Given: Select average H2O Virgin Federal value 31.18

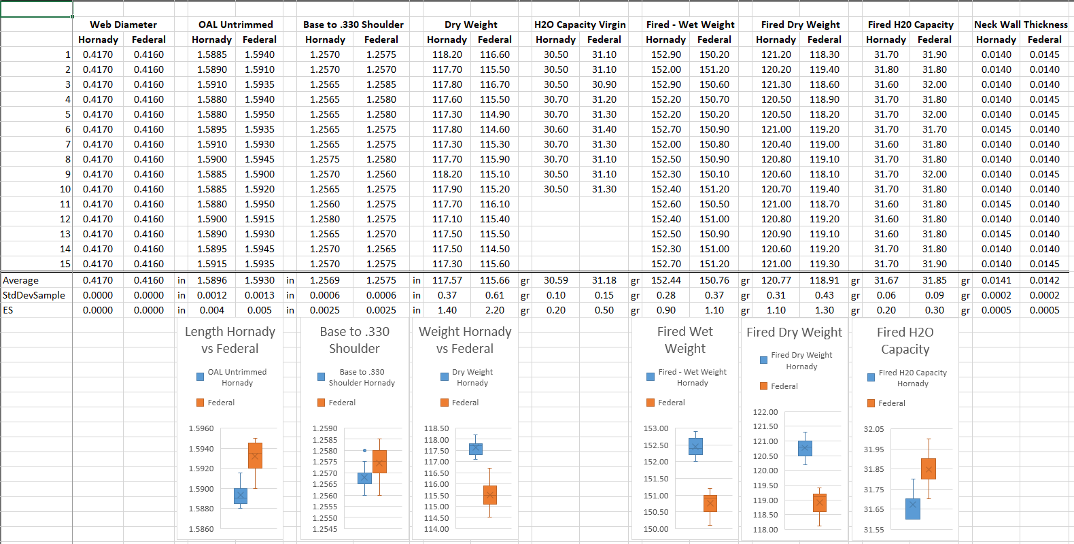Looking at the screenshot, I should click(x=604, y=280).
